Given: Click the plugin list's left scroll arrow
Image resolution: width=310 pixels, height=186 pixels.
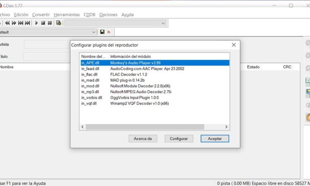Looking at the screenshot, I should tap(83, 127).
